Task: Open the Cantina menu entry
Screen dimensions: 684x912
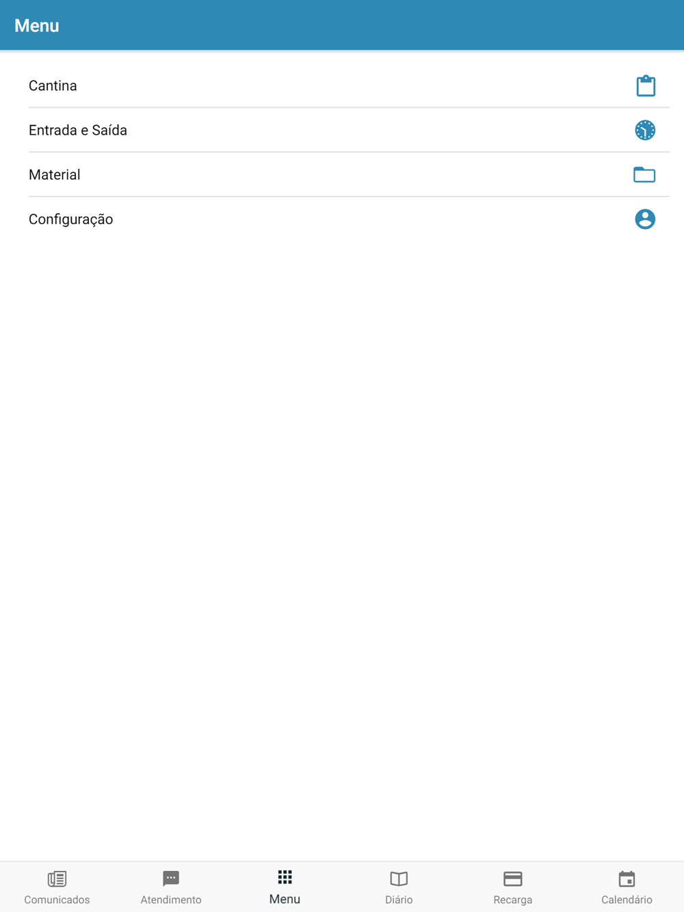Action: click(x=349, y=85)
